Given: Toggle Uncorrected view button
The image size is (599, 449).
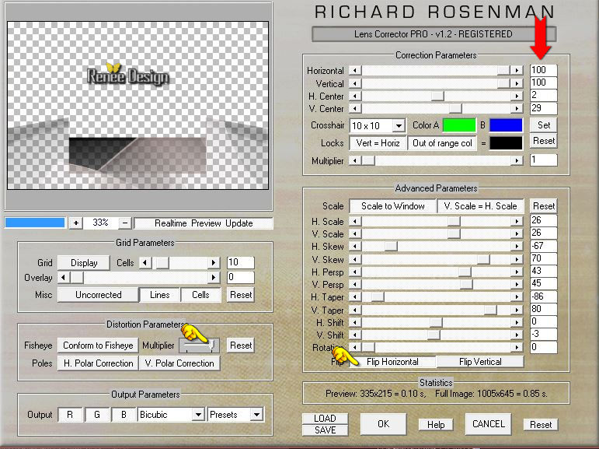Looking at the screenshot, I should coord(98,295).
